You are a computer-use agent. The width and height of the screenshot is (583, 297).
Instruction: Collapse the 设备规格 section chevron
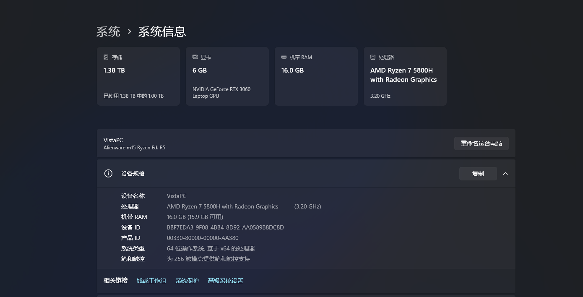click(x=505, y=174)
